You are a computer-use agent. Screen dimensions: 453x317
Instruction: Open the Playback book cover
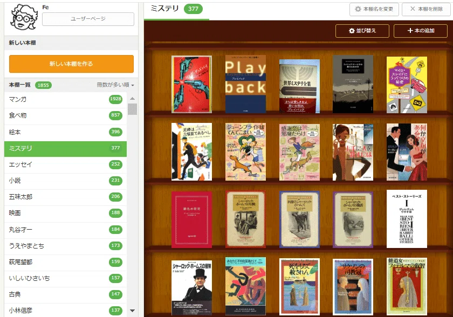245,84
